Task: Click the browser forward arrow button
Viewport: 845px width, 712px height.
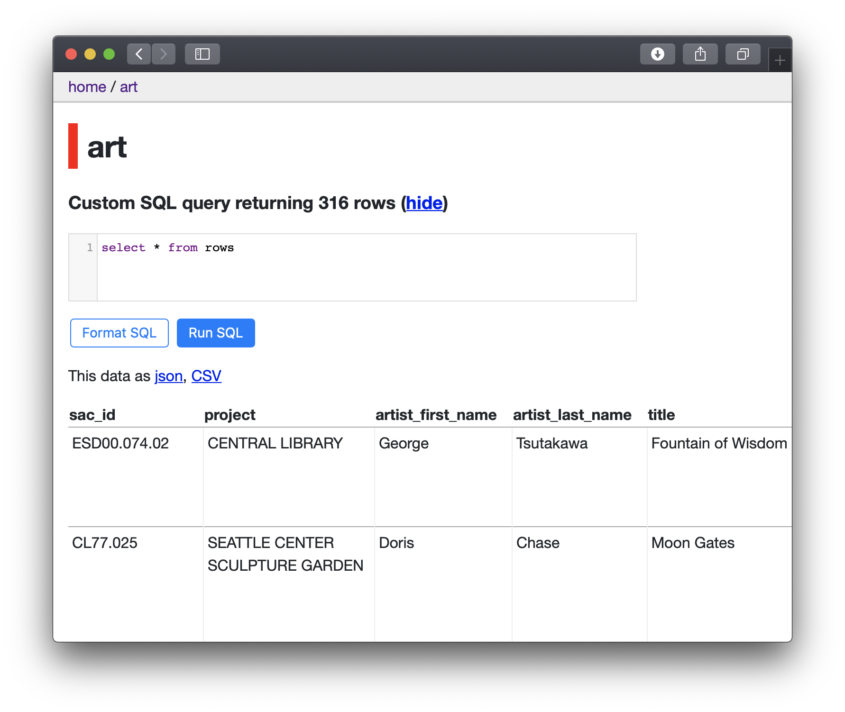Action: 164,54
